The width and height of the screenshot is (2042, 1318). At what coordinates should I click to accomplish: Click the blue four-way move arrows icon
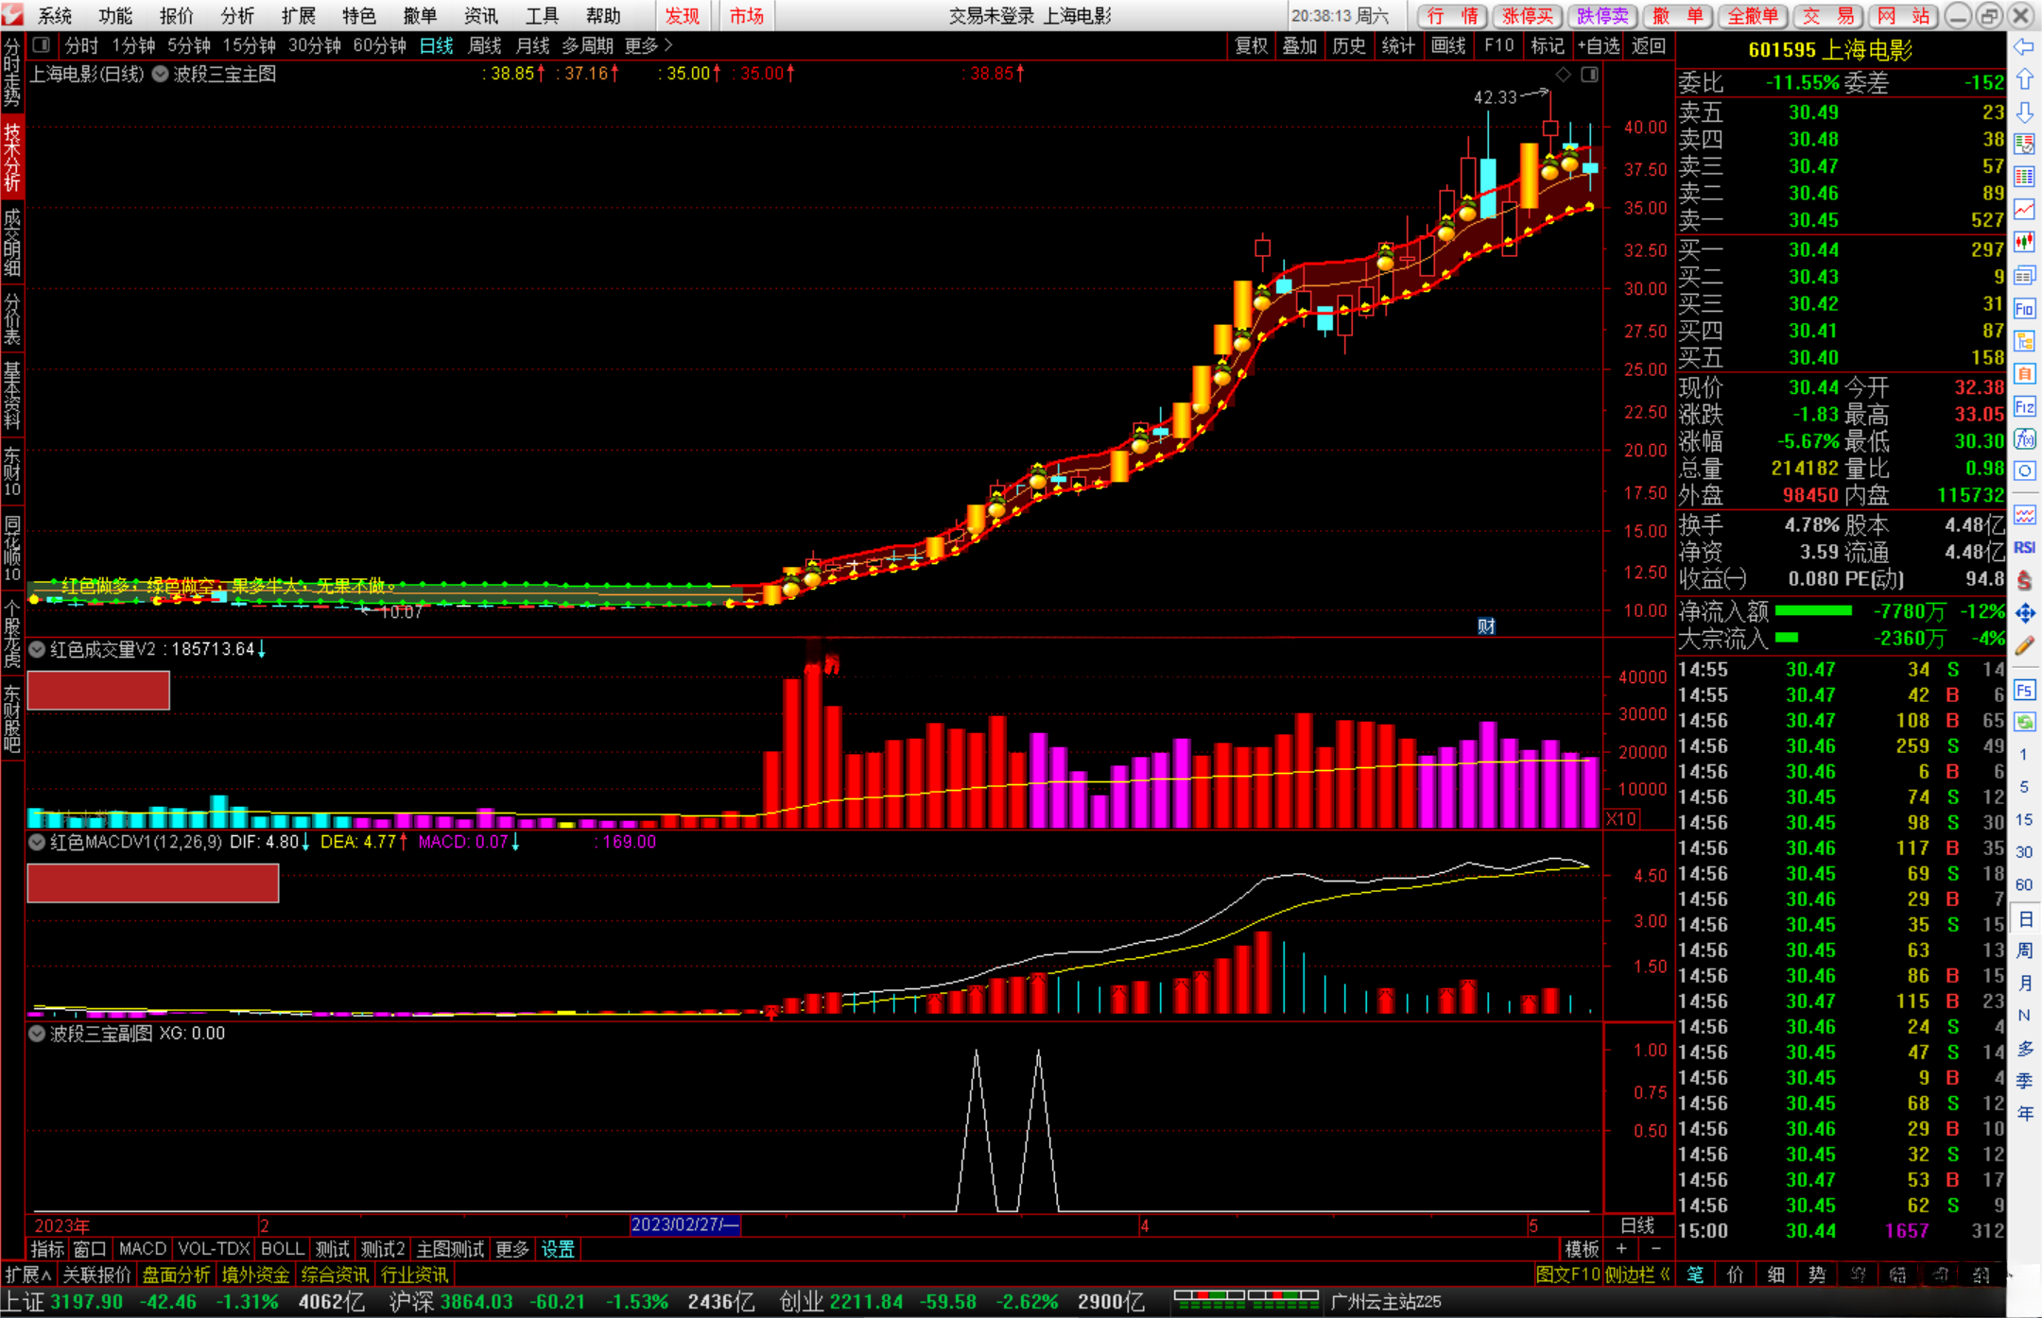pyautogui.click(x=2024, y=614)
